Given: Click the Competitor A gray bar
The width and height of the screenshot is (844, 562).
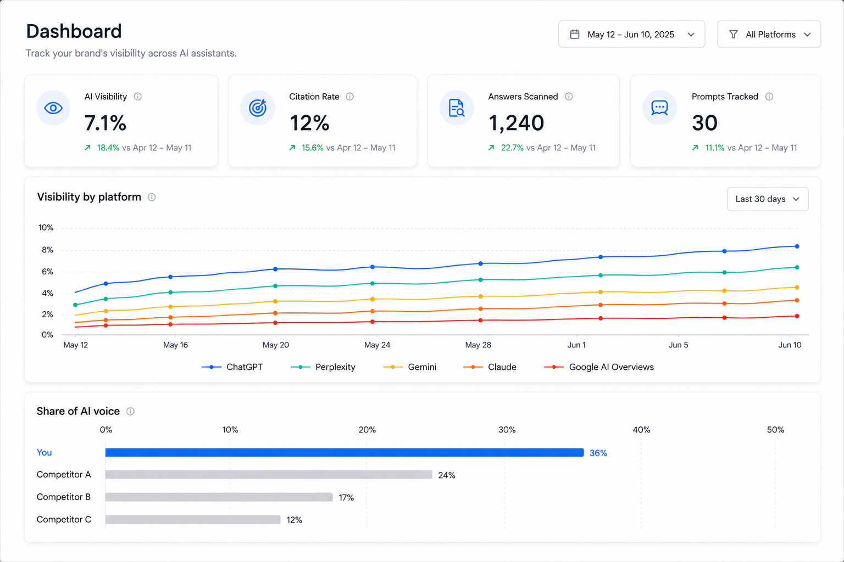Looking at the screenshot, I should 269,475.
